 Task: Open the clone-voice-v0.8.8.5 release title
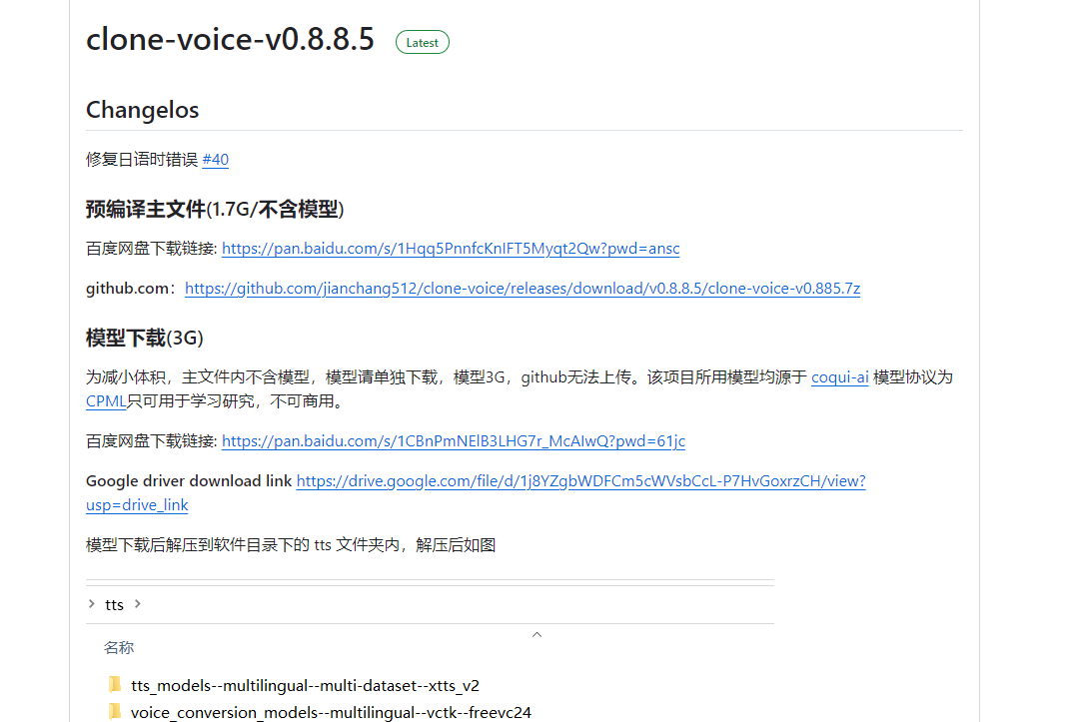(x=230, y=39)
